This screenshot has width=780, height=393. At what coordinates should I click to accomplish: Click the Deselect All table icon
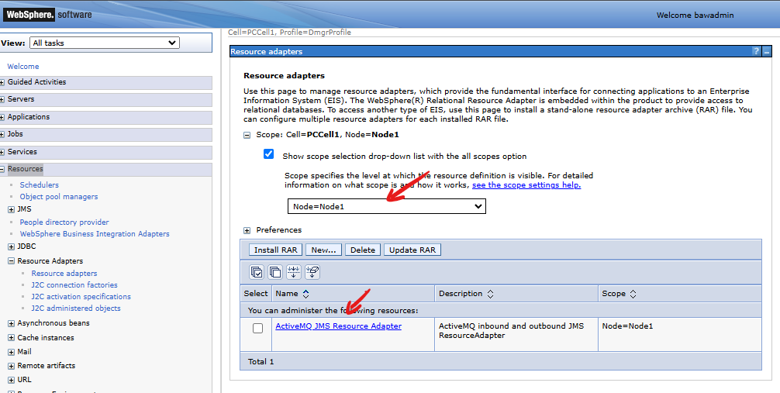click(x=275, y=272)
